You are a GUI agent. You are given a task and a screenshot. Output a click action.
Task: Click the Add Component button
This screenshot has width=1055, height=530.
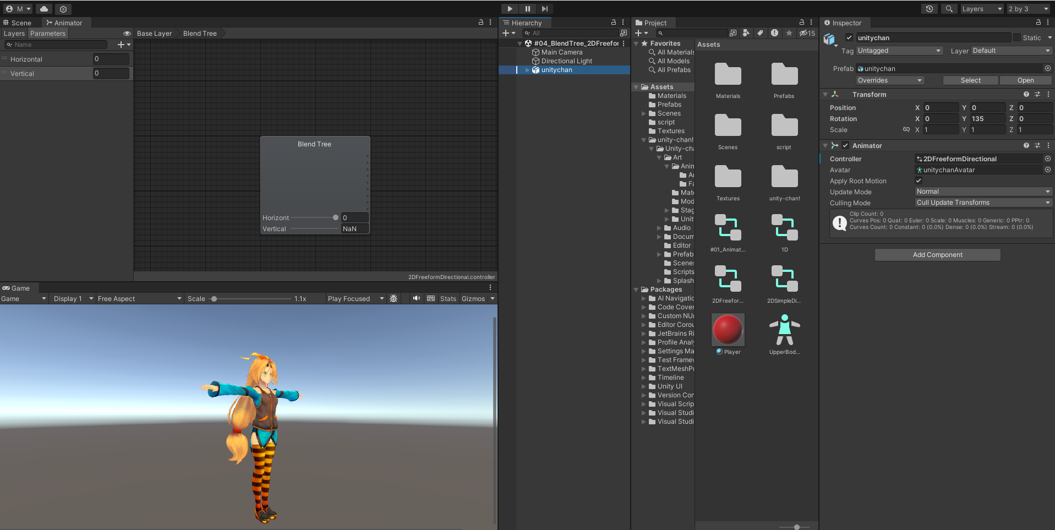tap(937, 255)
